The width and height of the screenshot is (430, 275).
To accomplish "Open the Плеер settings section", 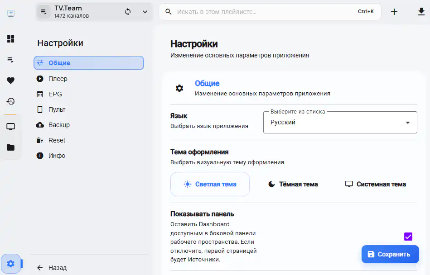I will click(88, 79).
